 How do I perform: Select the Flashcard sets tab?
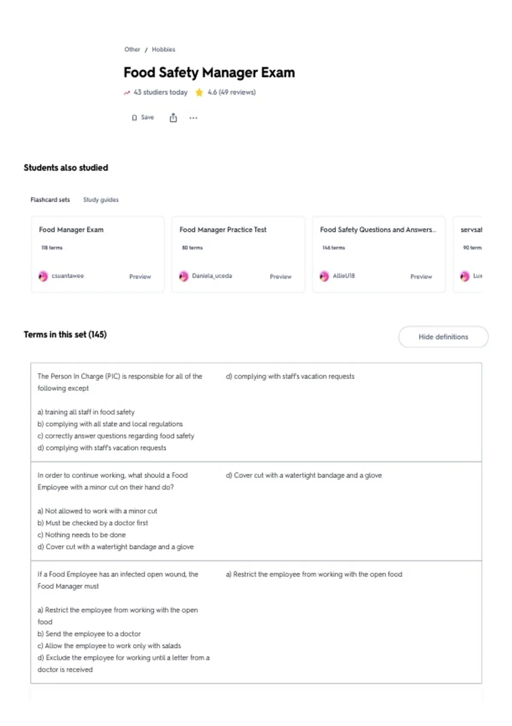(x=50, y=199)
